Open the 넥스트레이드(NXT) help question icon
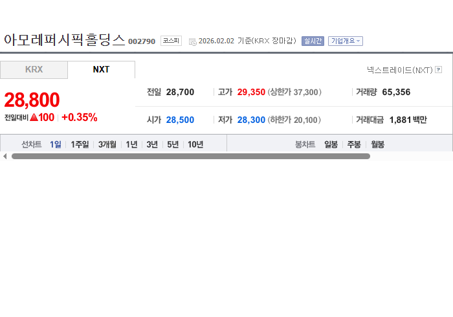Viewport: 453px width, 317px height. [x=439, y=70]
